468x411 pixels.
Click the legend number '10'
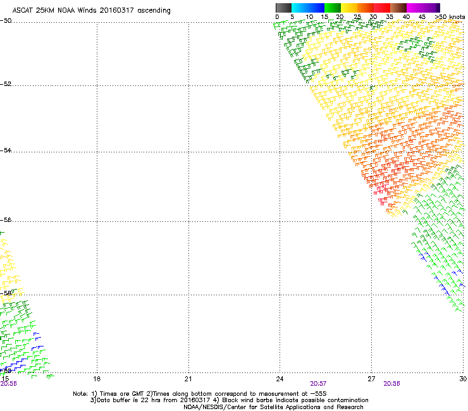click(x=309, y=17)
